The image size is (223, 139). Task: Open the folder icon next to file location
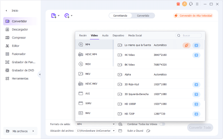(x=120, y=131)
